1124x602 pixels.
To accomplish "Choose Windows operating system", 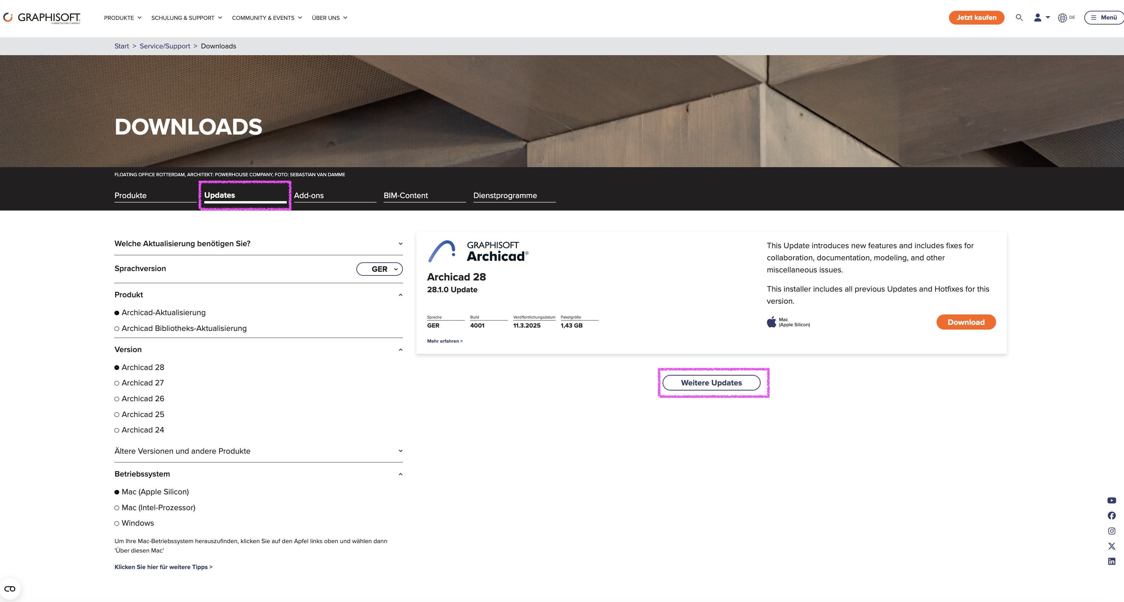I will point(134,523).
